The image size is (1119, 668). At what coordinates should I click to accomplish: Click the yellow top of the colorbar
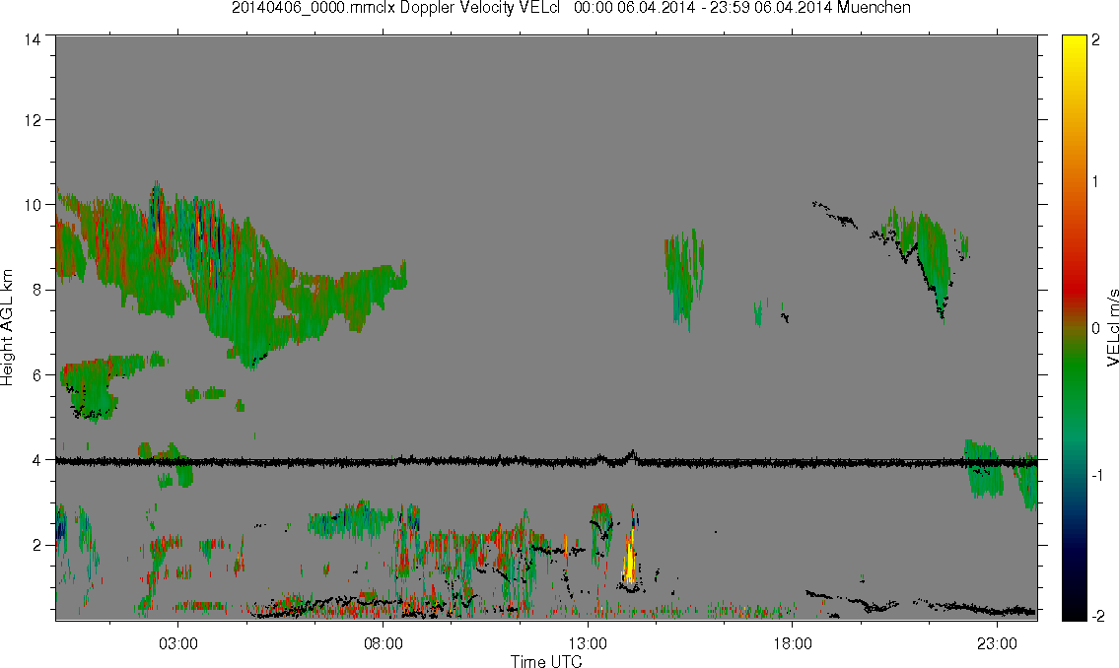pos(1074,46)
